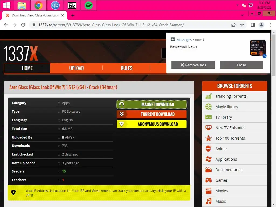Image resolution: width=276 pixels, height=207 pixels.
Task: Click the 1337X site logo
Action: pos(21,54)
